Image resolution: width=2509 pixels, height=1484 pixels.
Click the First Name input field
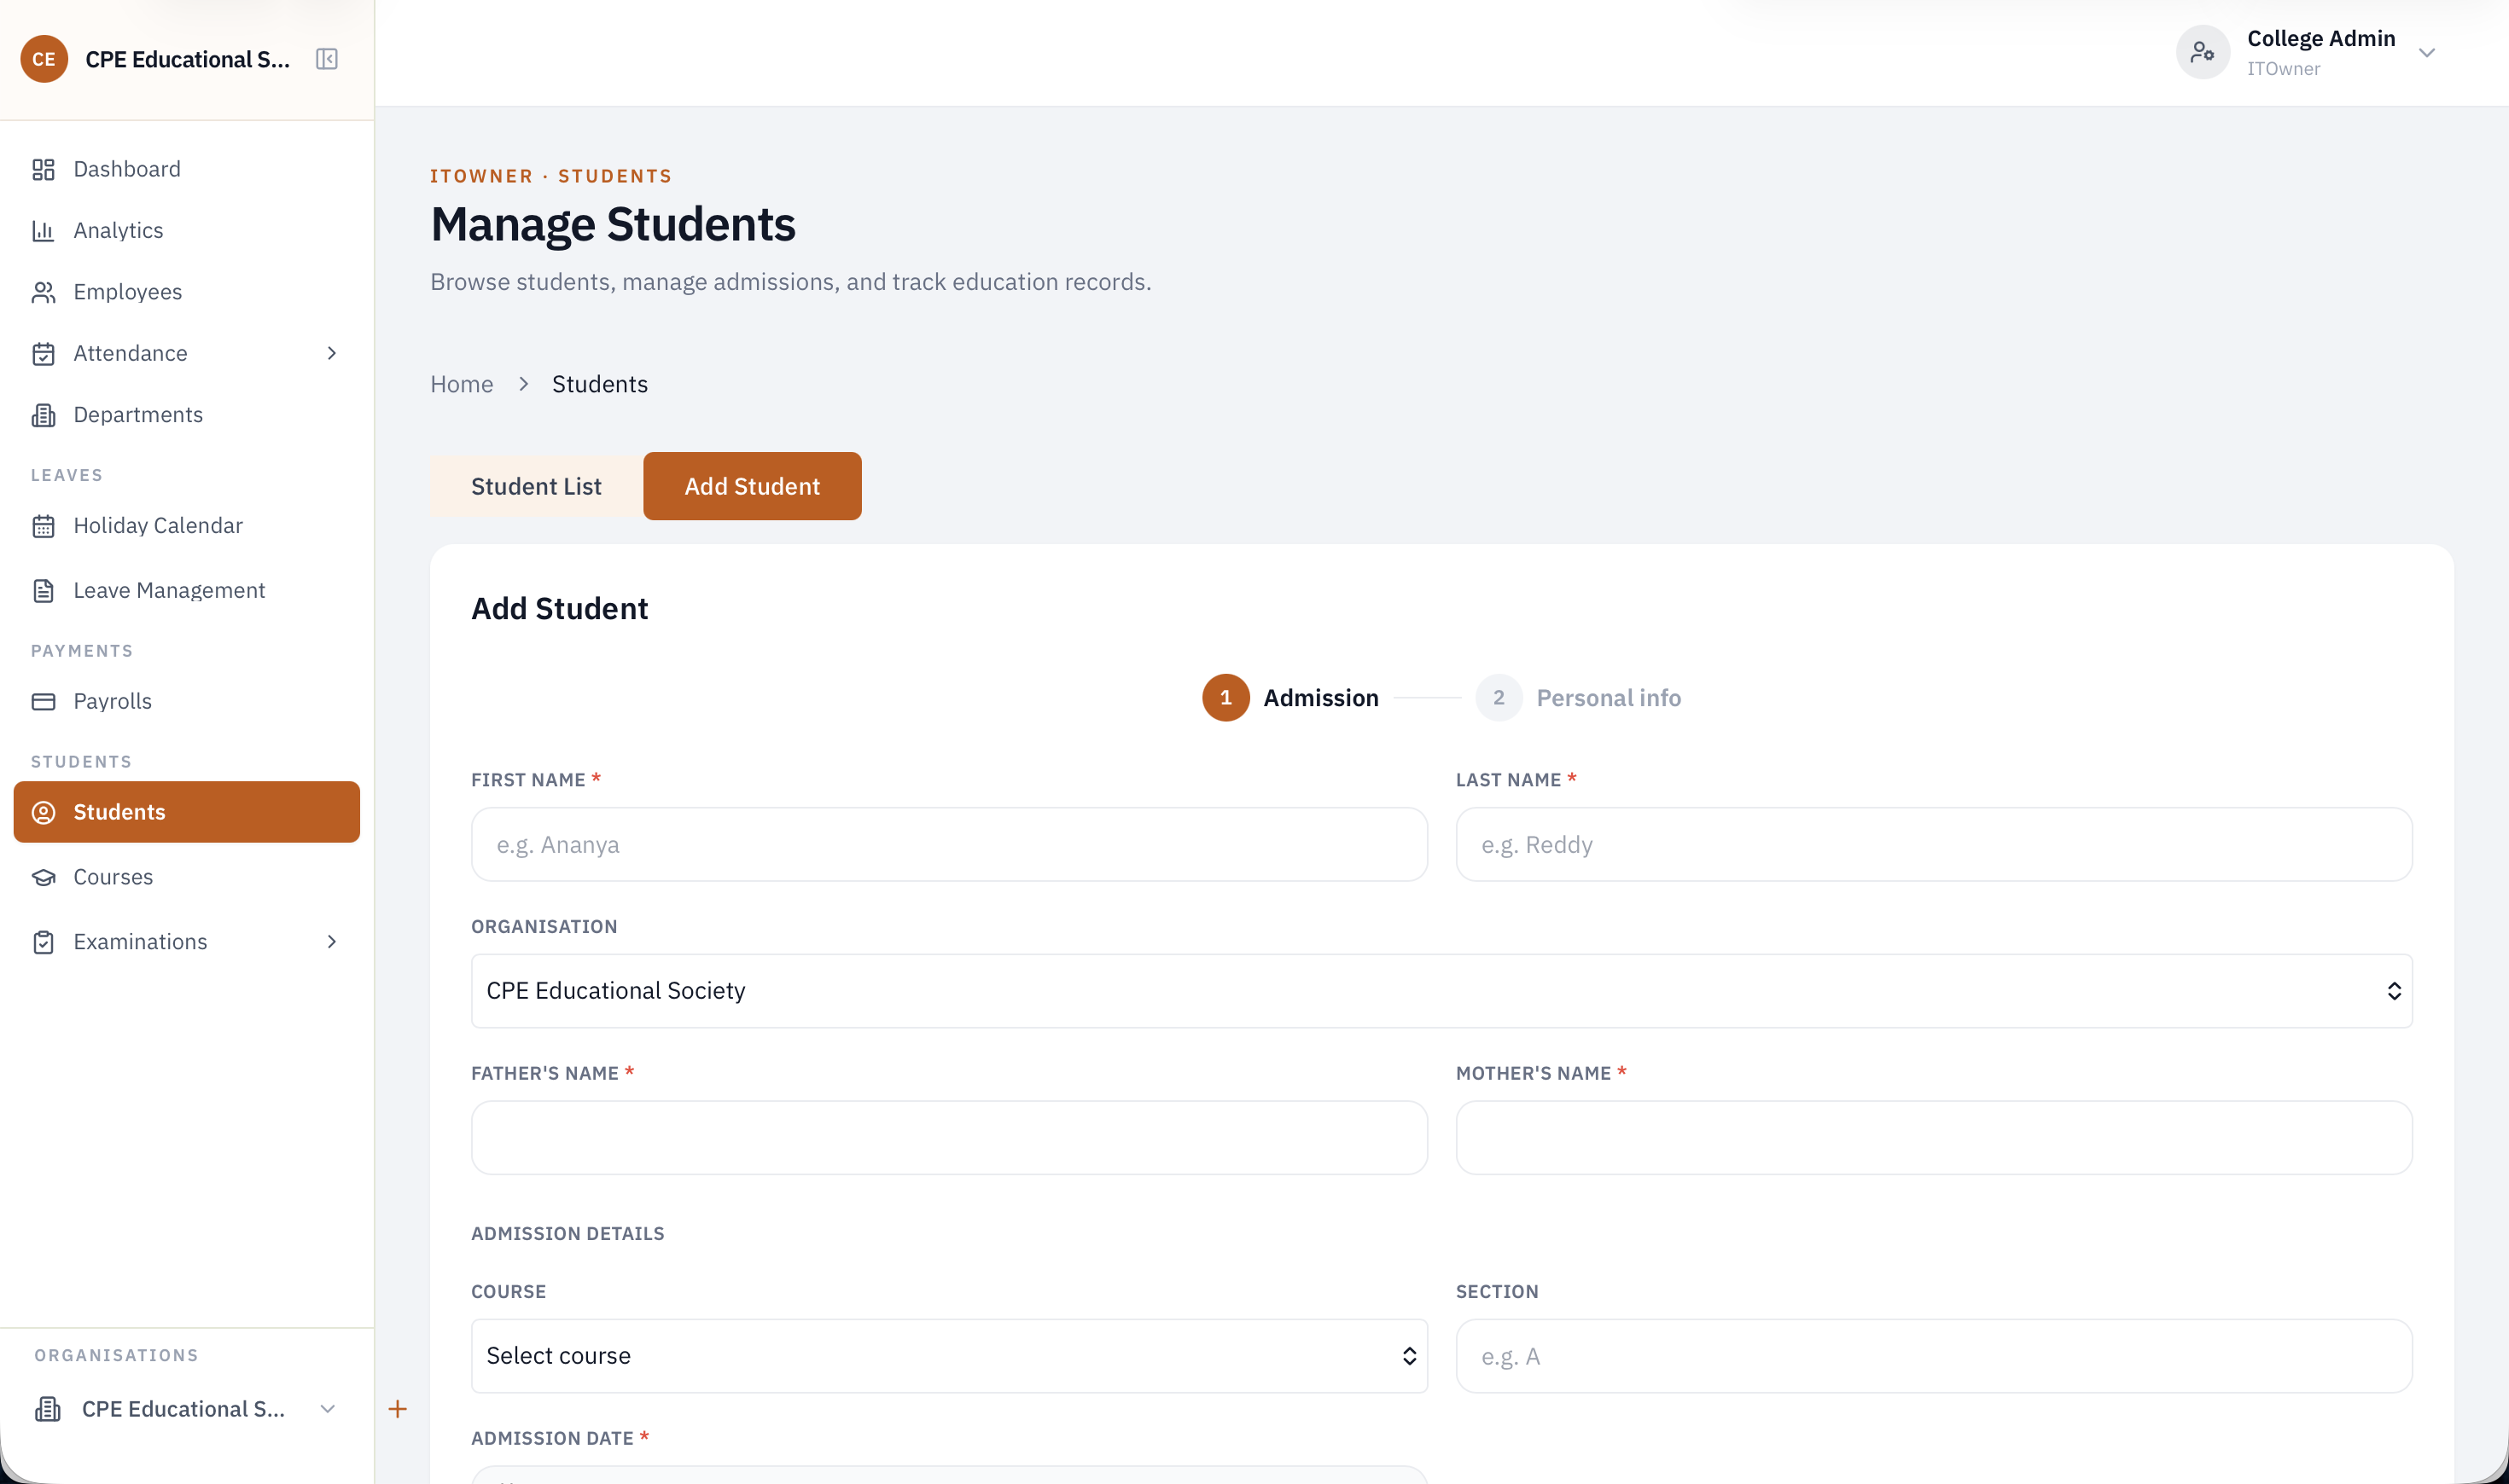tap(949, 845)
